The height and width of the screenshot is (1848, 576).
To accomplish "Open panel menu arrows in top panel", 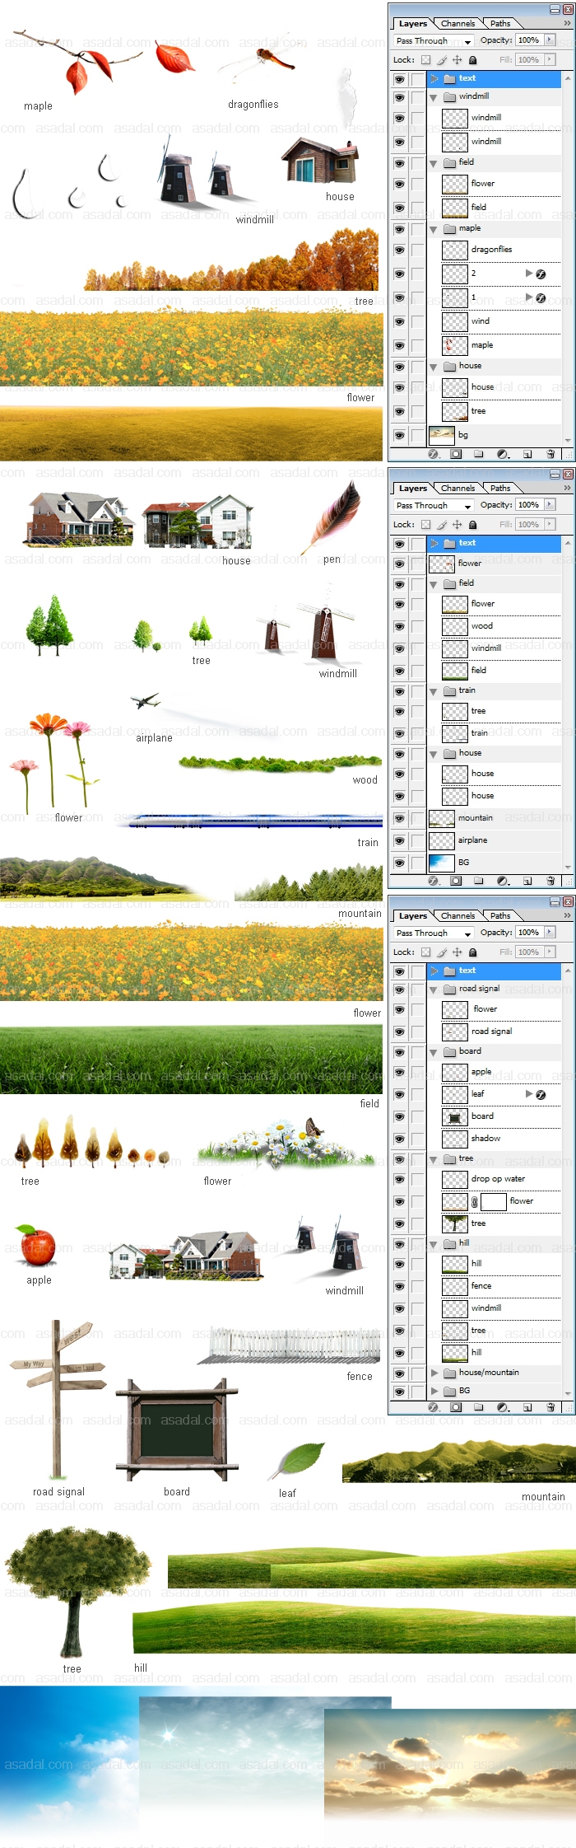I will [567, 24].
